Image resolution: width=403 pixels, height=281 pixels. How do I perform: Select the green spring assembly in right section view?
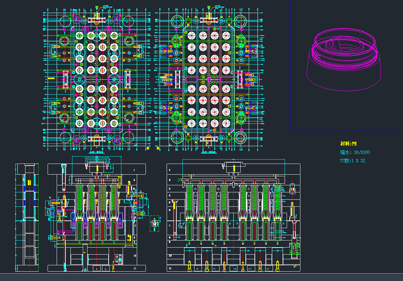(x=294, y=249)
